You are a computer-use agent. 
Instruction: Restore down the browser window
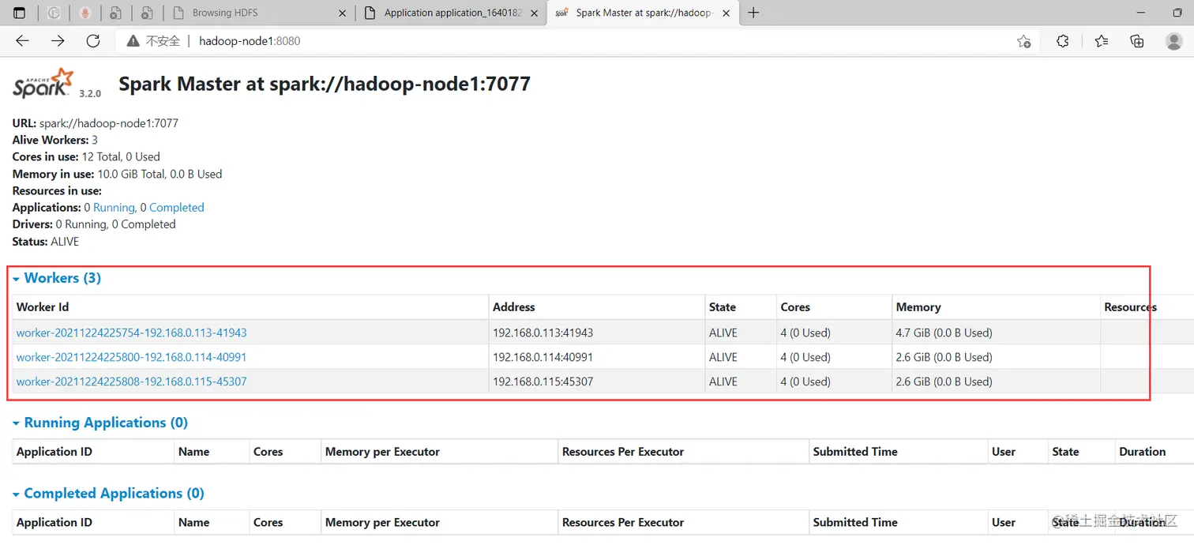pos(1177,13)
